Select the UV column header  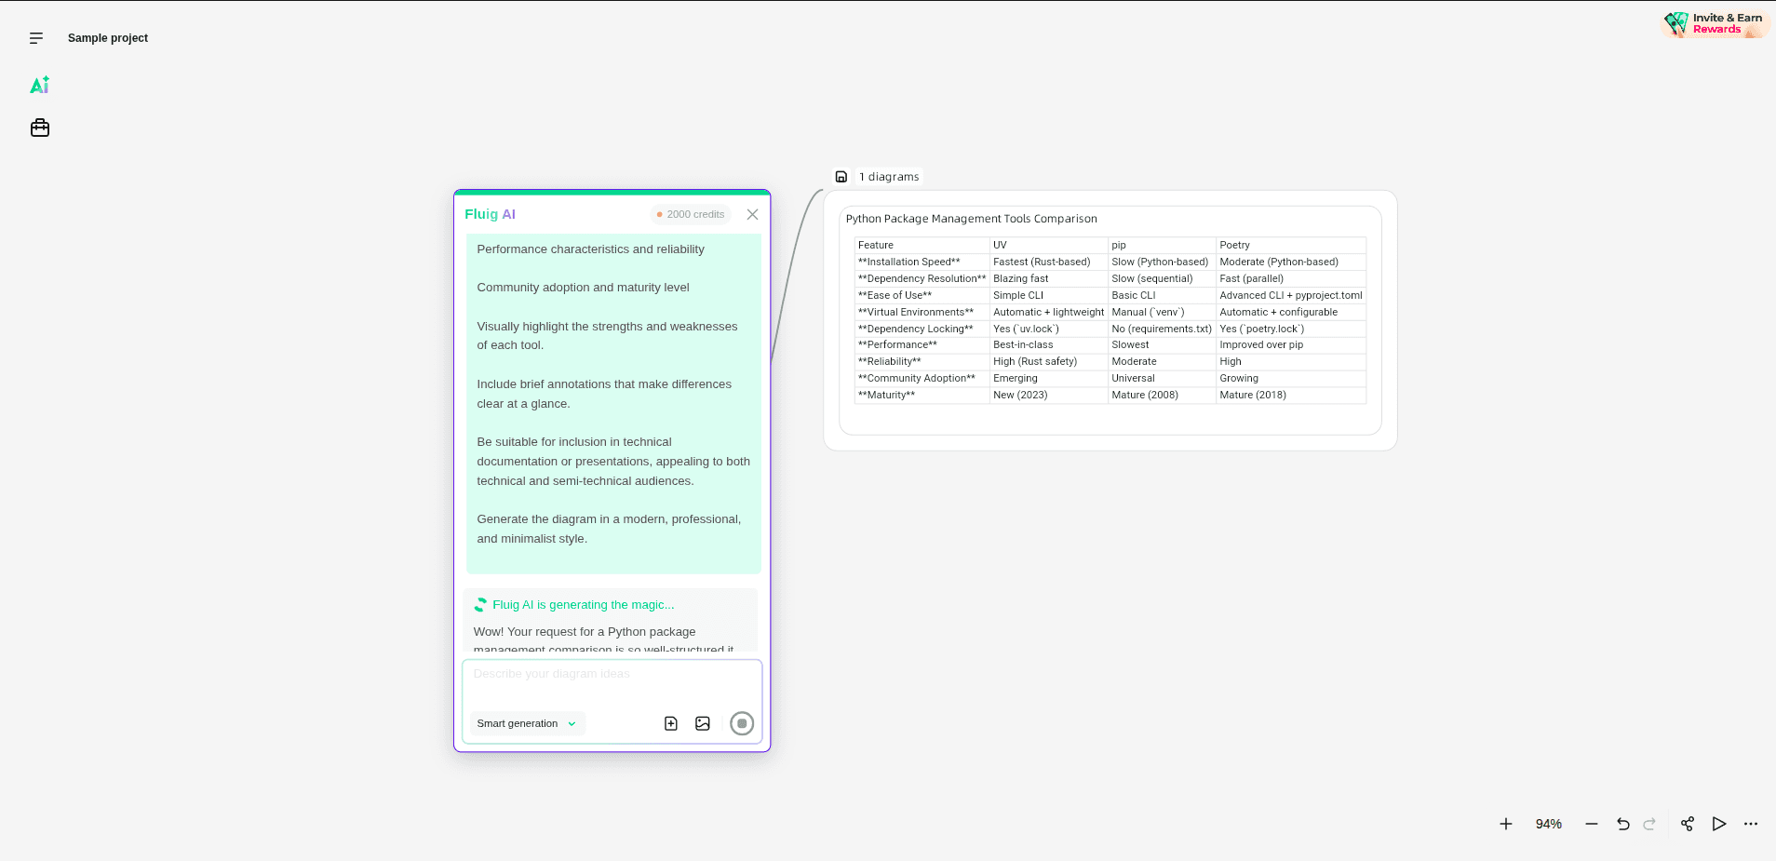tap(1048, 245)
